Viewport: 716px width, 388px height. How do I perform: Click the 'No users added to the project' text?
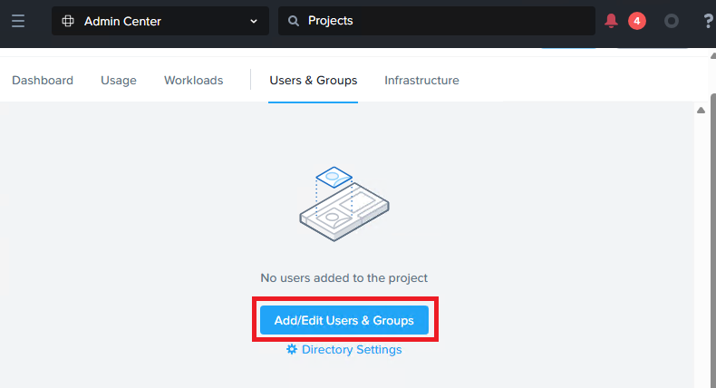click(x=343, y=278)
